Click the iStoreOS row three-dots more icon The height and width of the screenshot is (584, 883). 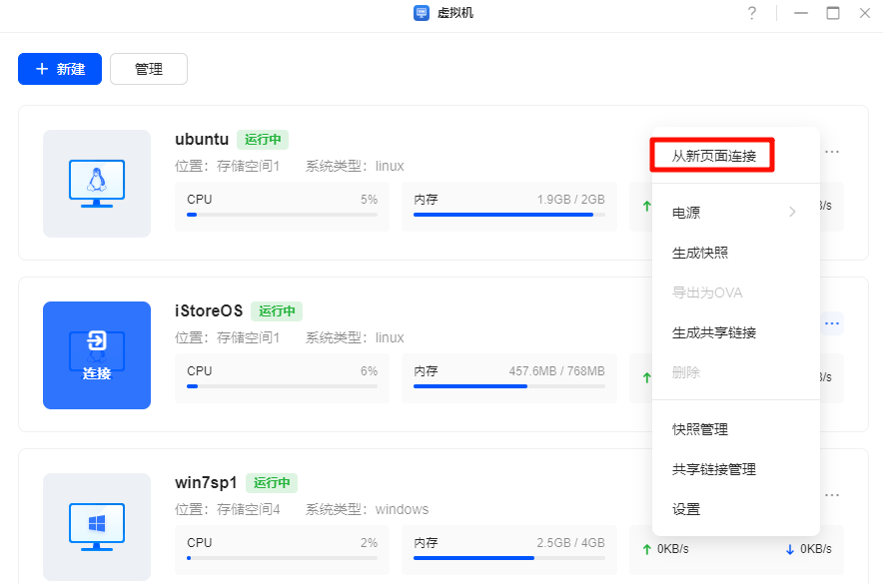pos(831,323)
